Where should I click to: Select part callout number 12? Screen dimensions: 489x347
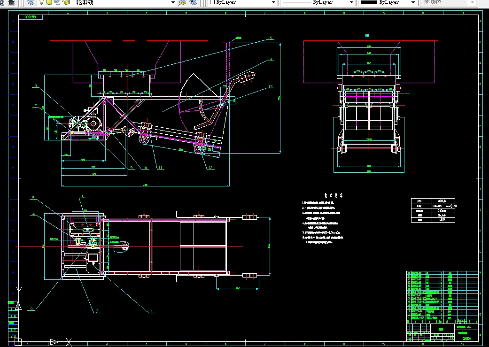click(210, 168)
